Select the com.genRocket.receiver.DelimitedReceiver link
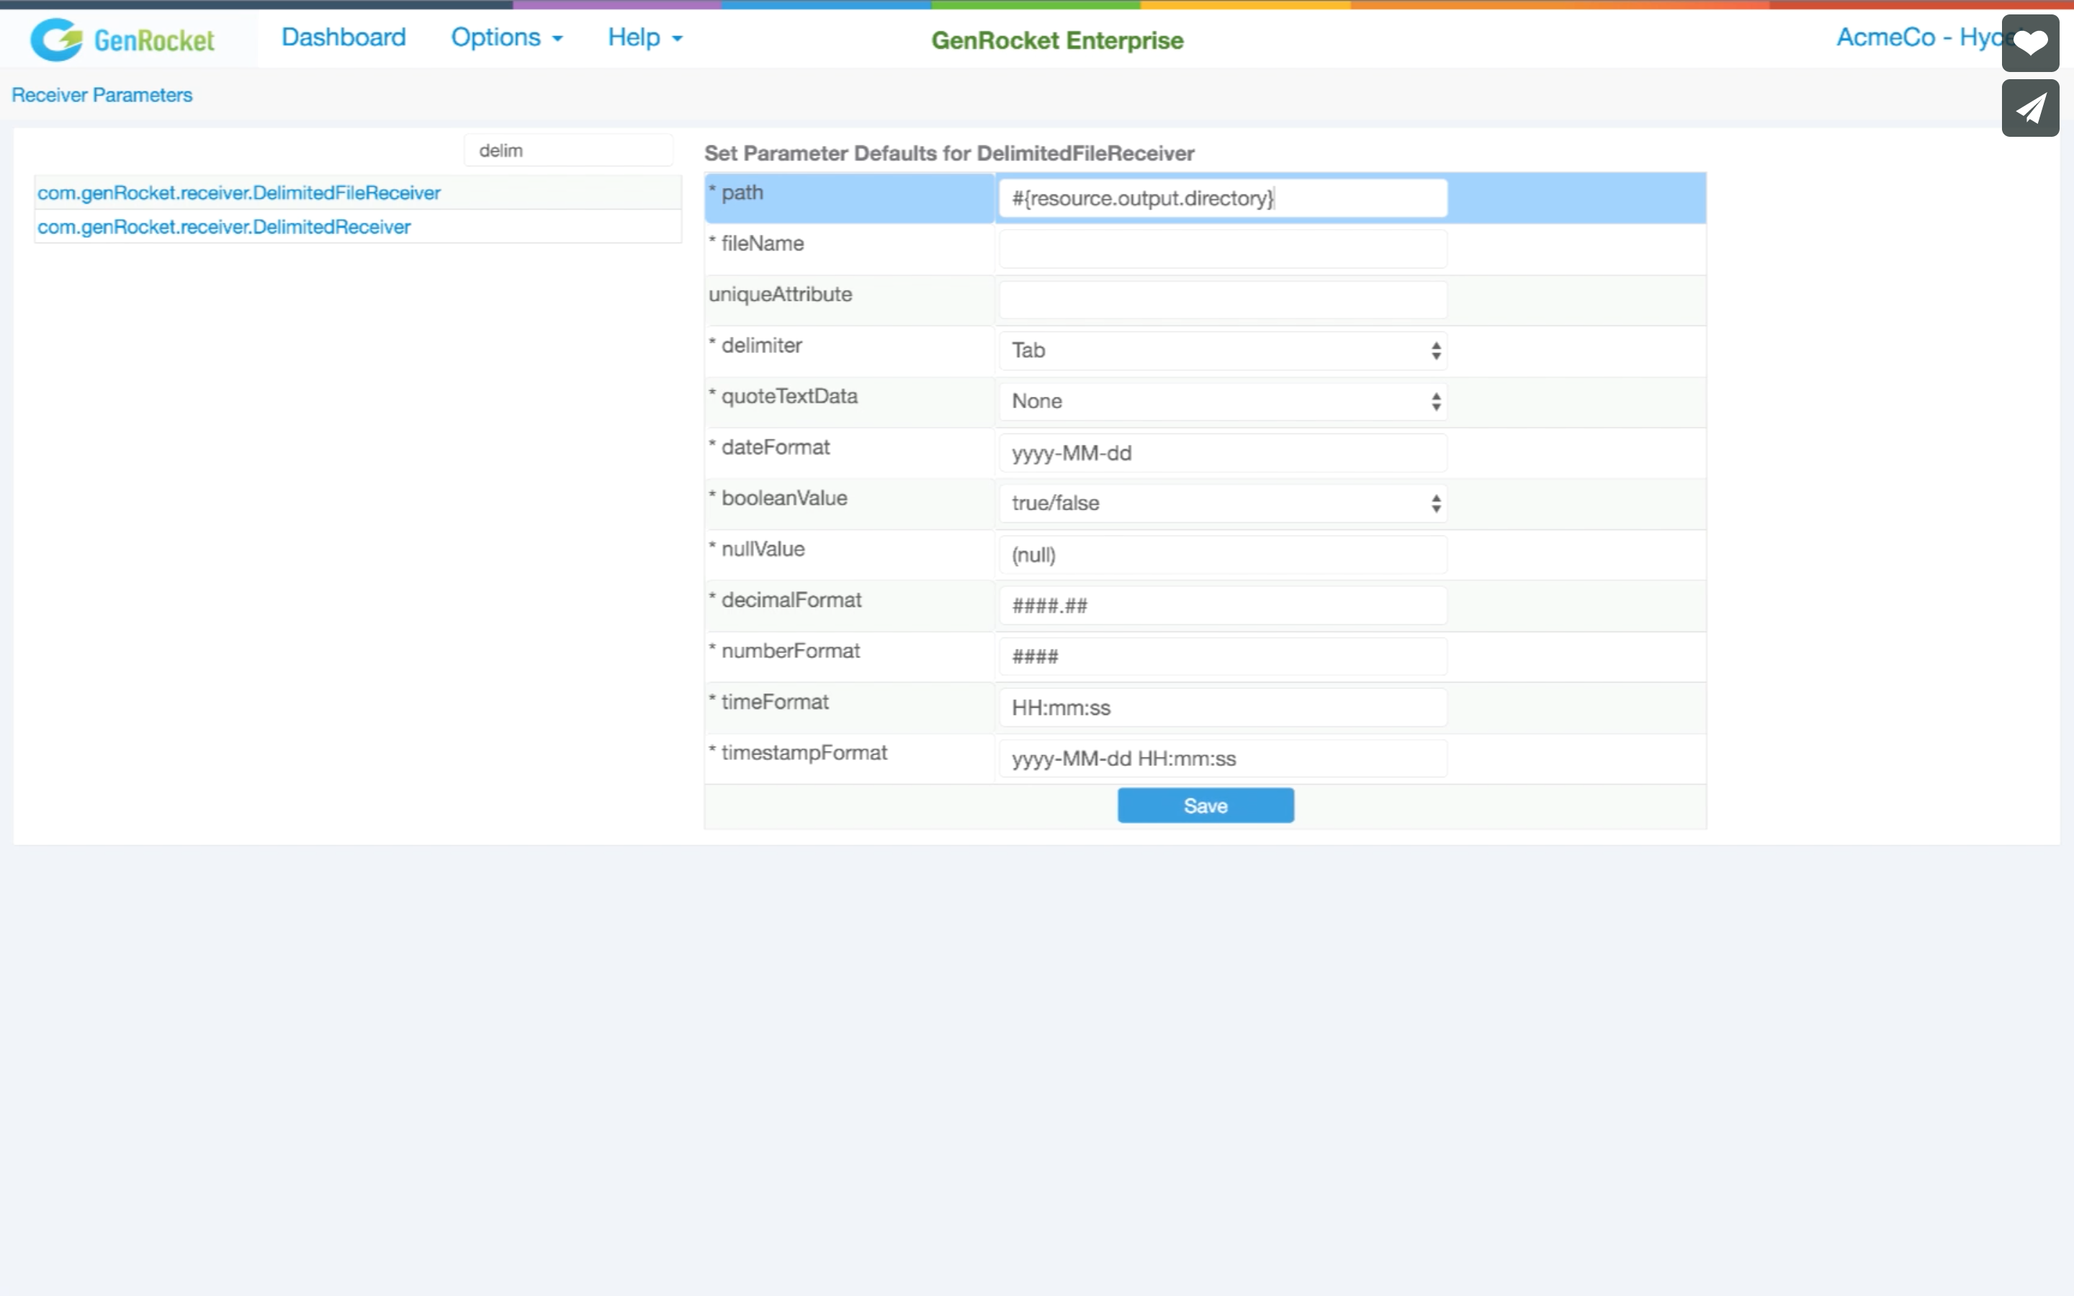 point(224,227)
